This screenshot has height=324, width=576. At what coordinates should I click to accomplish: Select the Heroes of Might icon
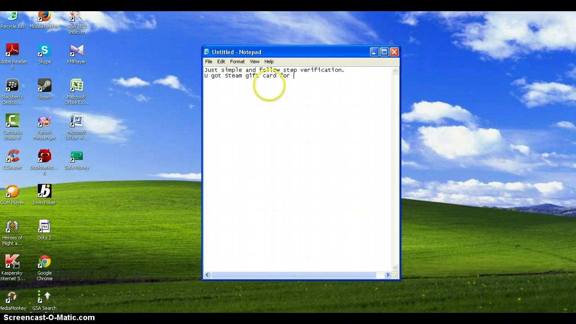tap(12, 233)
